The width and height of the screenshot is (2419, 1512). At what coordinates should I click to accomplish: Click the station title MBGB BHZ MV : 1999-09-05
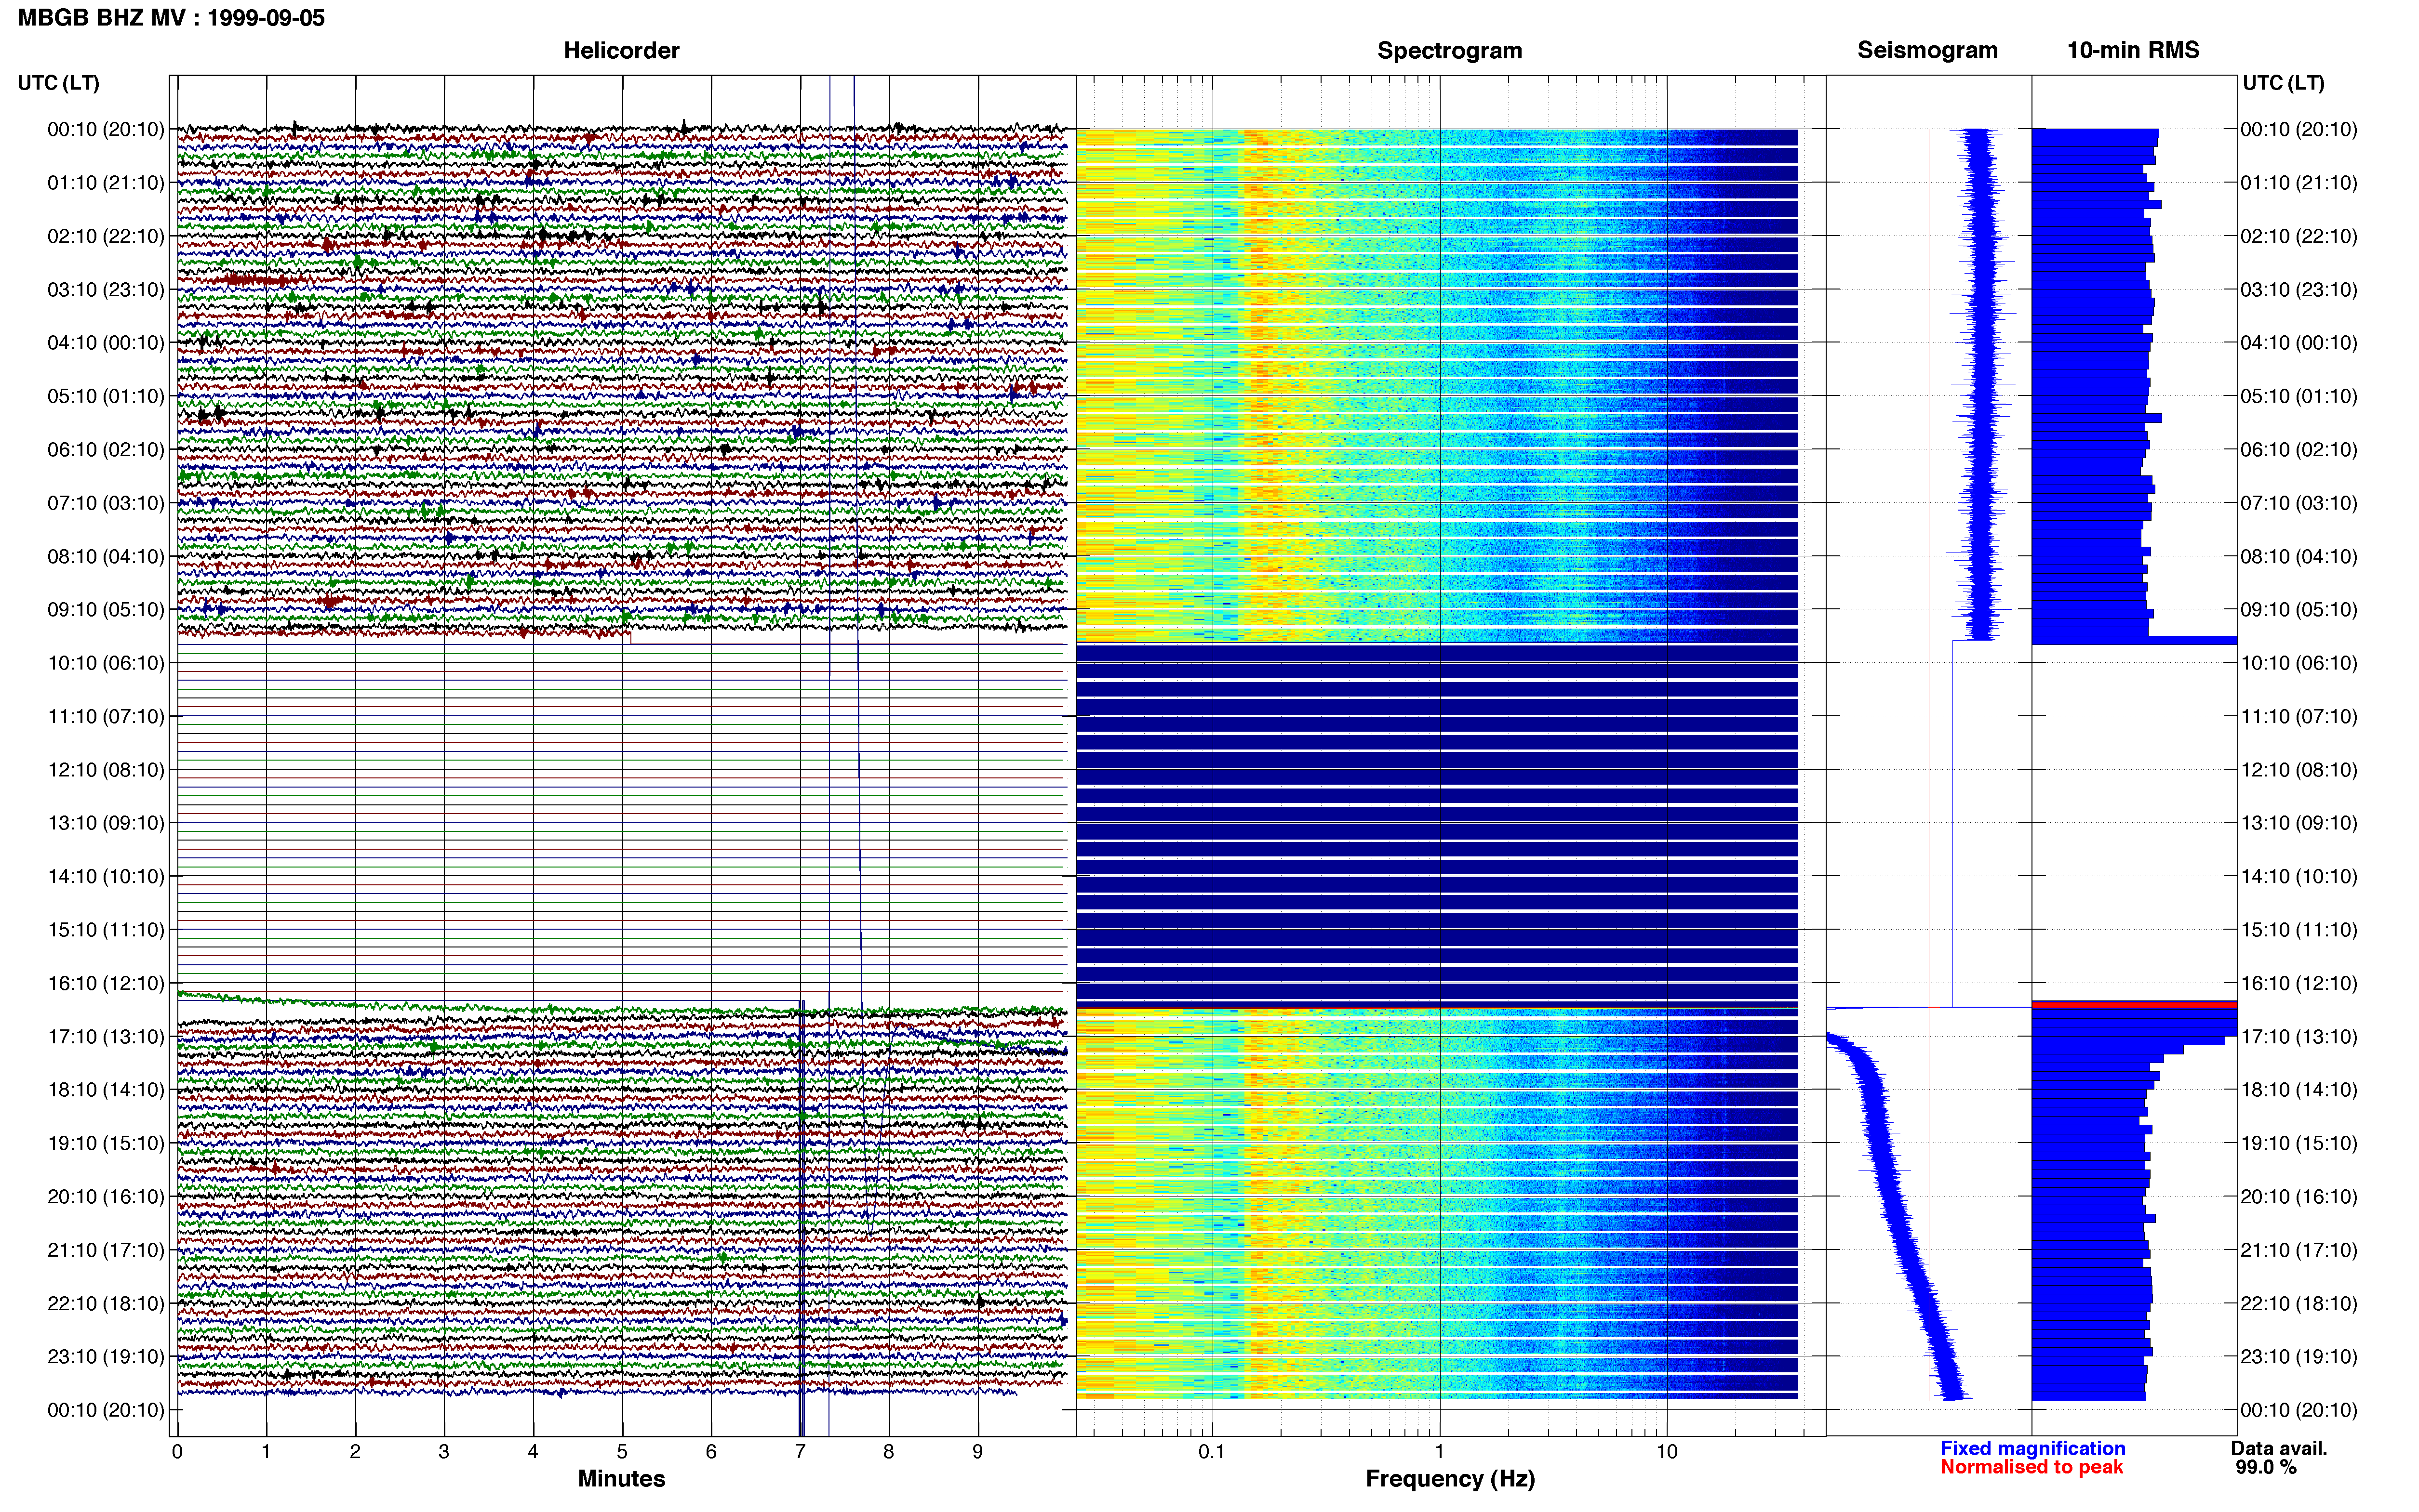pos(171,18)
